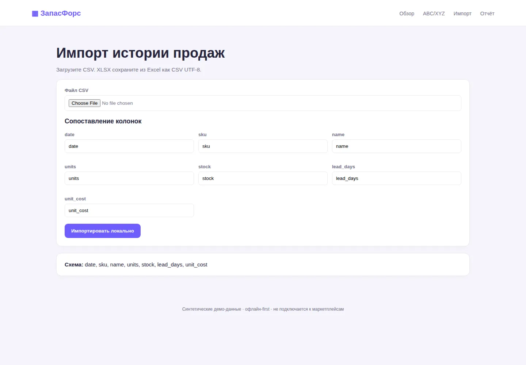Click the ЗапасФорс brand name
This screenshot has width=526, height=365.
click(x=61, y=13)
